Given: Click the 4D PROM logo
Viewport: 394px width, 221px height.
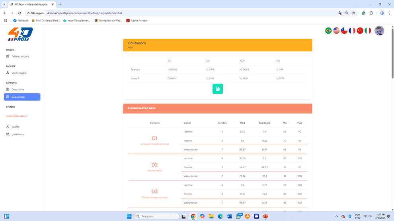Looking at the screenshot, I should coord(20,35).
